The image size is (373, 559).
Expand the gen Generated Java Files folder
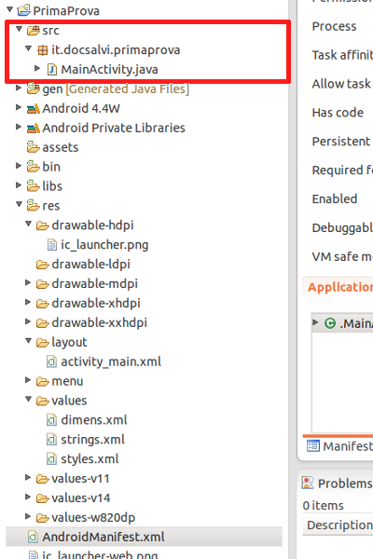[19, 88]
